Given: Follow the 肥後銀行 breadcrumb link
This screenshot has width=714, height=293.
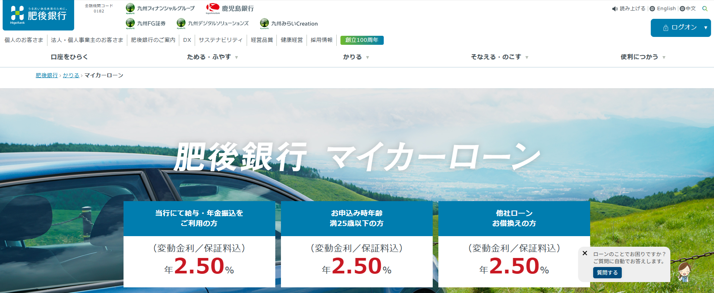Looking at the screenshot, I should coord(47,75).
